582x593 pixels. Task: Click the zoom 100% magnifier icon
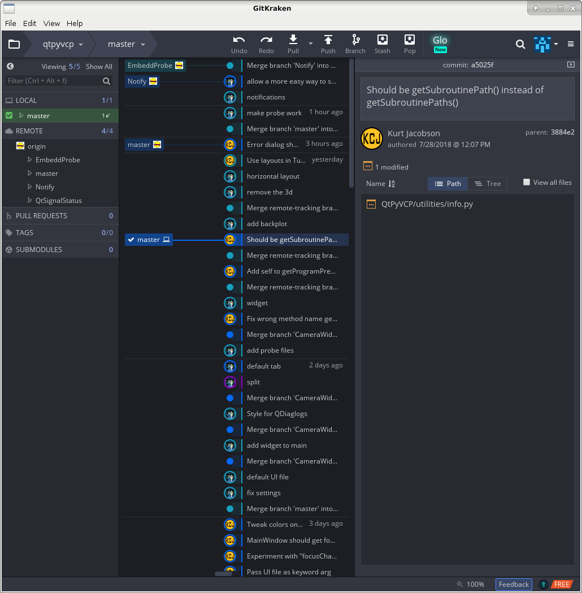coord(459,584)
